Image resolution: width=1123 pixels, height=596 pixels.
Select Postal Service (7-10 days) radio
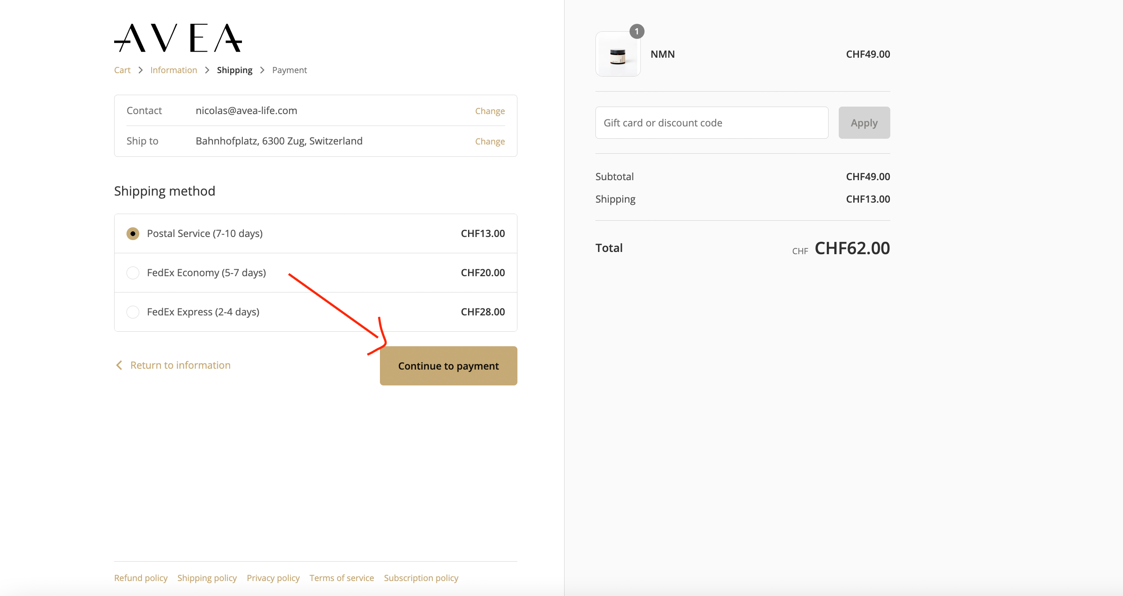click(133, 233)
